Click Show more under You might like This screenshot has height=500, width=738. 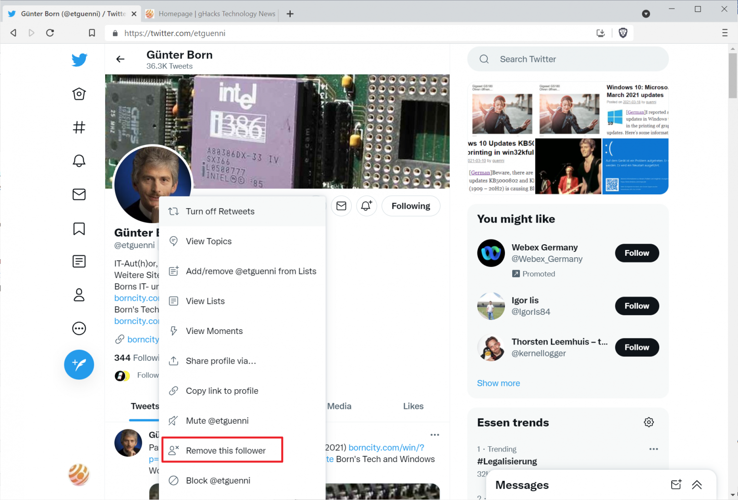(x=498, y=383)
